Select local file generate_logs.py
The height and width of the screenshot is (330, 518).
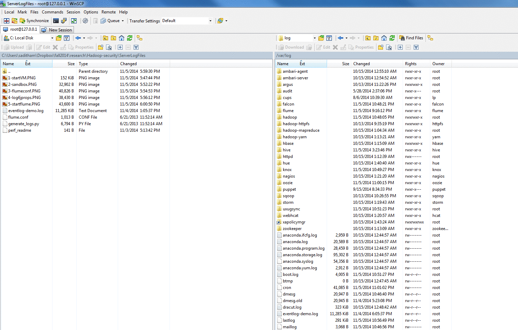[x=23, y=124]
